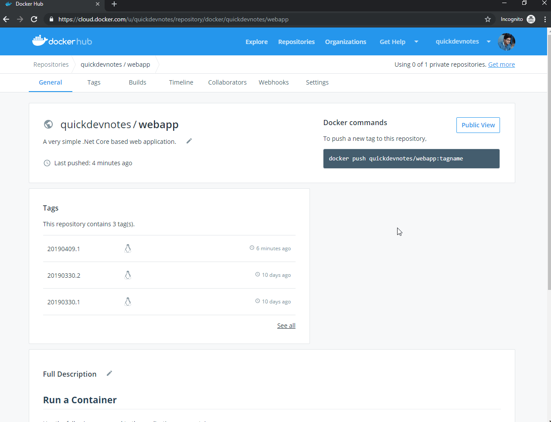Expand the Get Help dropdown arrow
Image resolution: width=551 pixels, height=422 pixels.
click(x=416, y=42)
